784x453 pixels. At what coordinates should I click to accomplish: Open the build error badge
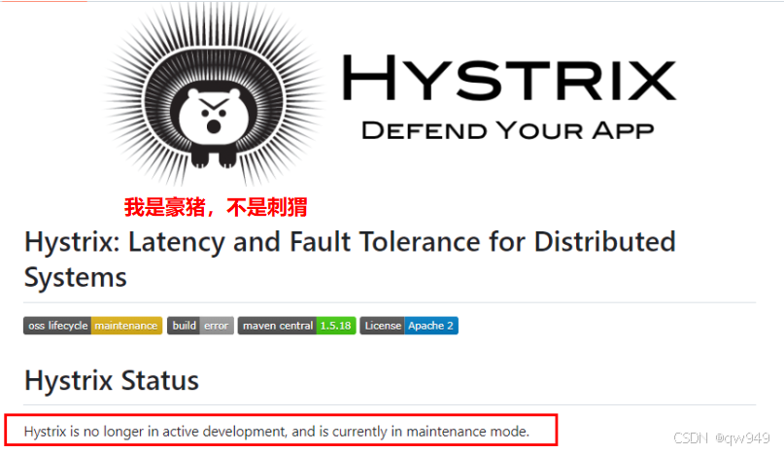pos(200,326)
